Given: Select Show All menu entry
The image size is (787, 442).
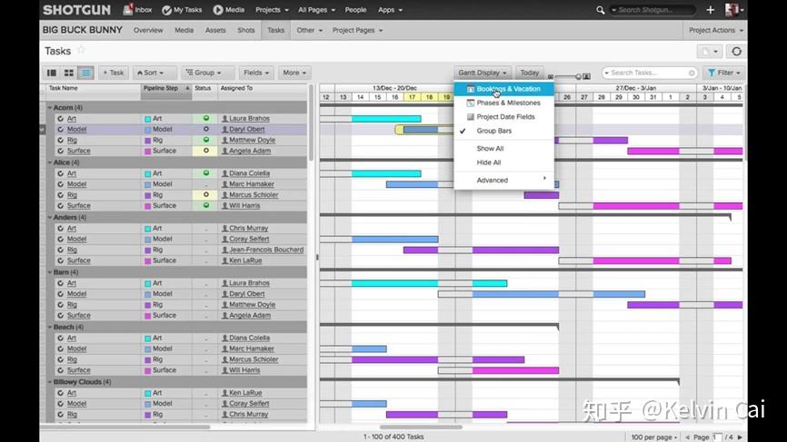Looking at the screenshot, I should coord(490,148).
